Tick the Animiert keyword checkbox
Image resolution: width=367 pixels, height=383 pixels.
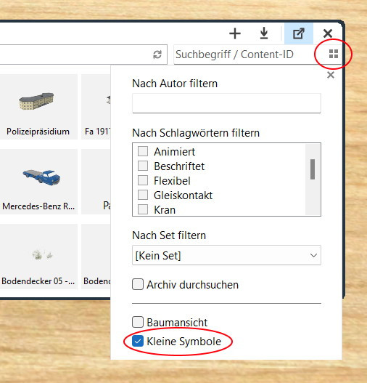[143, 151]
